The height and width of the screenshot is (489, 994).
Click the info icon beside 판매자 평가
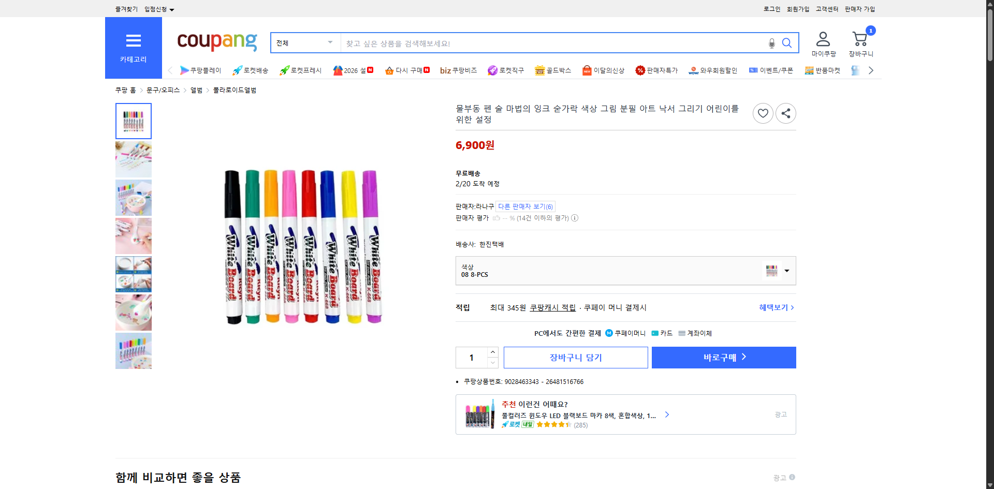[575, 218]
